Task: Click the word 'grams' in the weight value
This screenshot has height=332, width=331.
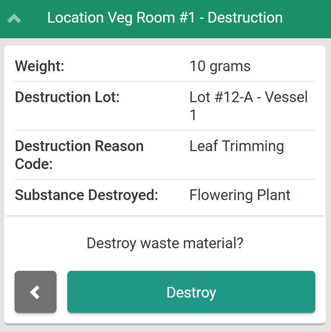Action: [x=230, y=66]
